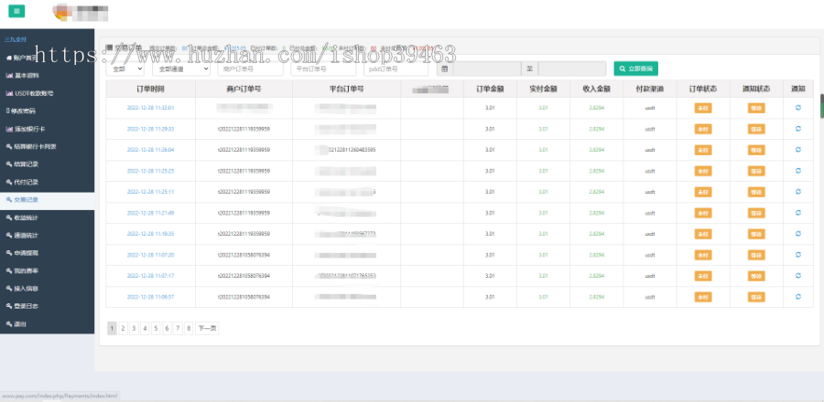
Task: Click 未付 status on the 11:26:04 order
Action: point(703,150)
